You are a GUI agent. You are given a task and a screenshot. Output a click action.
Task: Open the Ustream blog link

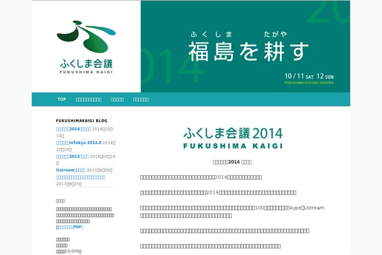tap(71, 170)
